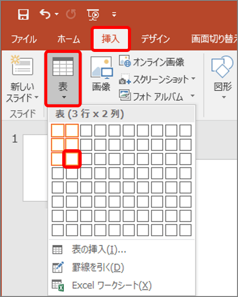Open Customize Quick Access Toolbar dropdown
The image size is (238, 297).
click(x=114, y=14)
